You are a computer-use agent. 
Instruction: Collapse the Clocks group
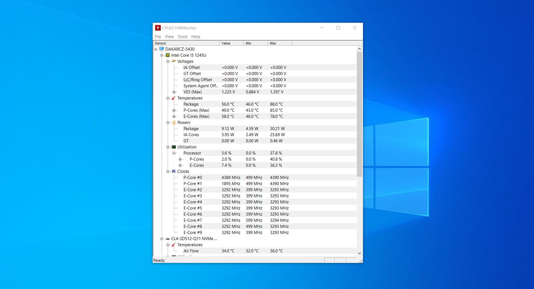click(168, 171)
